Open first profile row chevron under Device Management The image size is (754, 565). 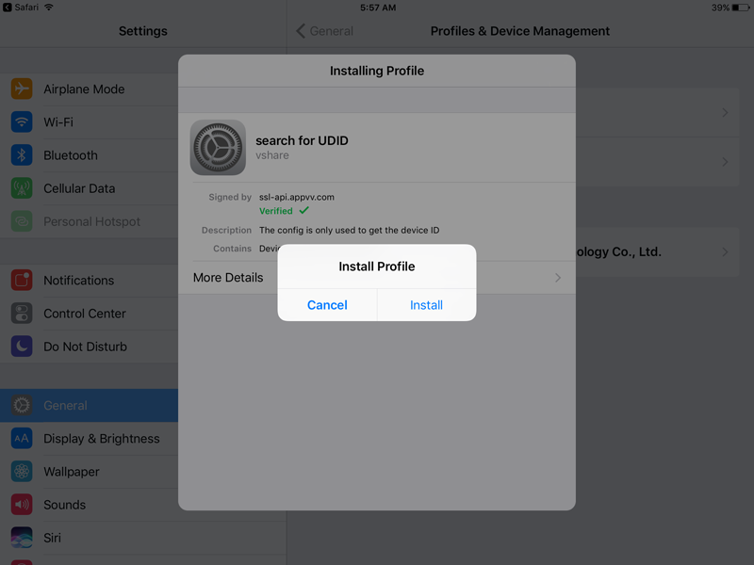725,113
